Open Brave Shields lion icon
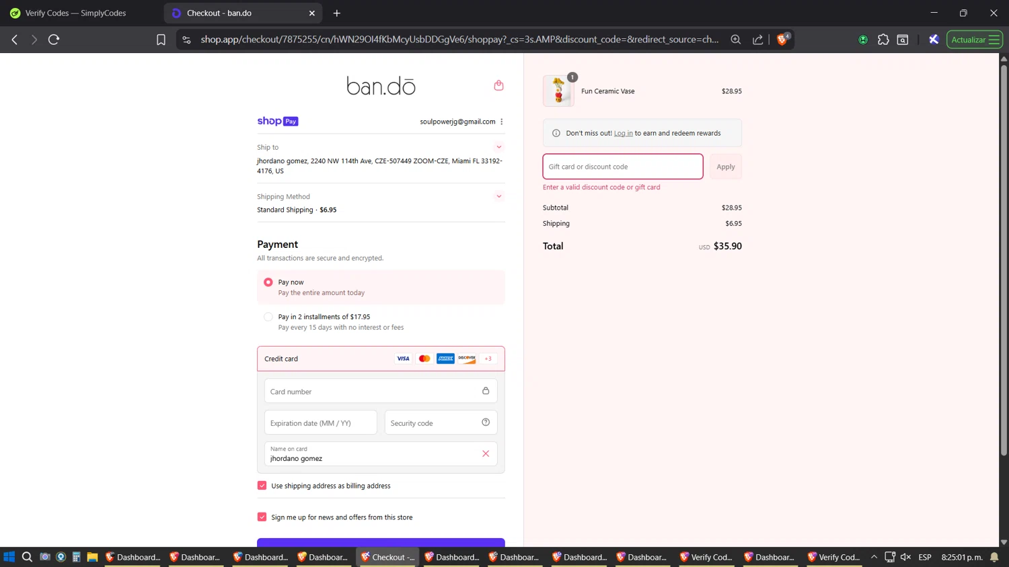Image resolution: width=1009 pixels, height=567 pixels. pos(782,39)
